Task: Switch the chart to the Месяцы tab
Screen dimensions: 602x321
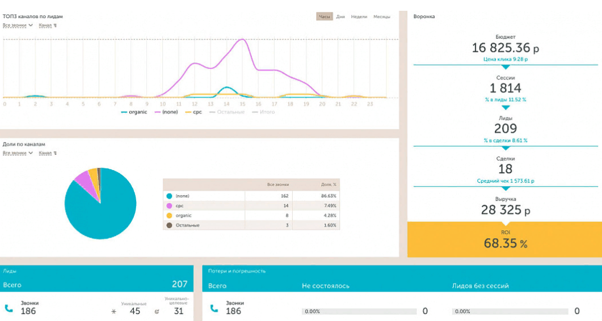Action: coord(381,17)
